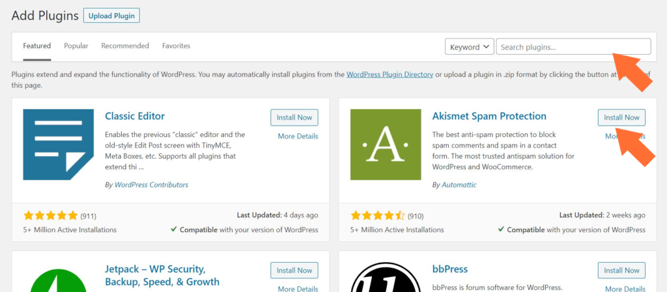Click the Classic Editor star rating
The height and width of the screenshot is (292, 667).
tap(51, 216)
